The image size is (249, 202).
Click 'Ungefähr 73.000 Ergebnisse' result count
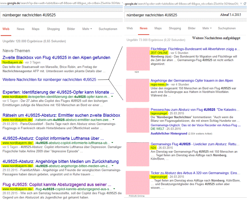pos(156,40)
